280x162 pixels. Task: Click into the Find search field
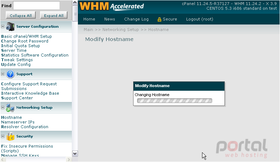[36, 5]
